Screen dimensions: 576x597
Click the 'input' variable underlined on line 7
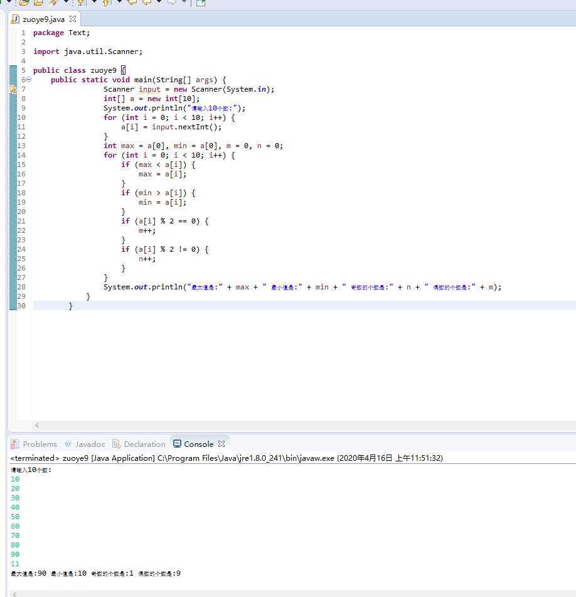click(x=149, y=89)
